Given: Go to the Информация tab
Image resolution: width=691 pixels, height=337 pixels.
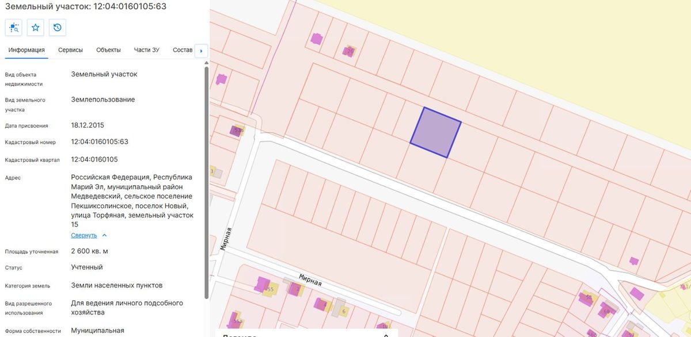Looking at the screenshot, I should click(26, 50).
